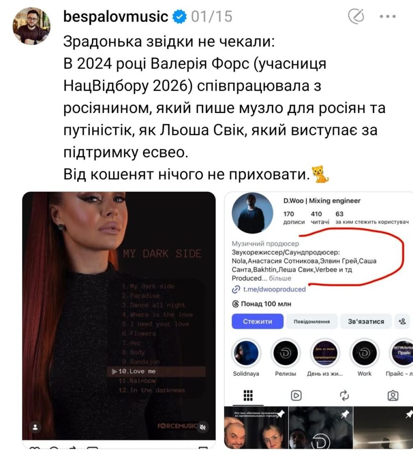
Task: Open the bespalovmusic username link
Action: [x=115, y=16]
